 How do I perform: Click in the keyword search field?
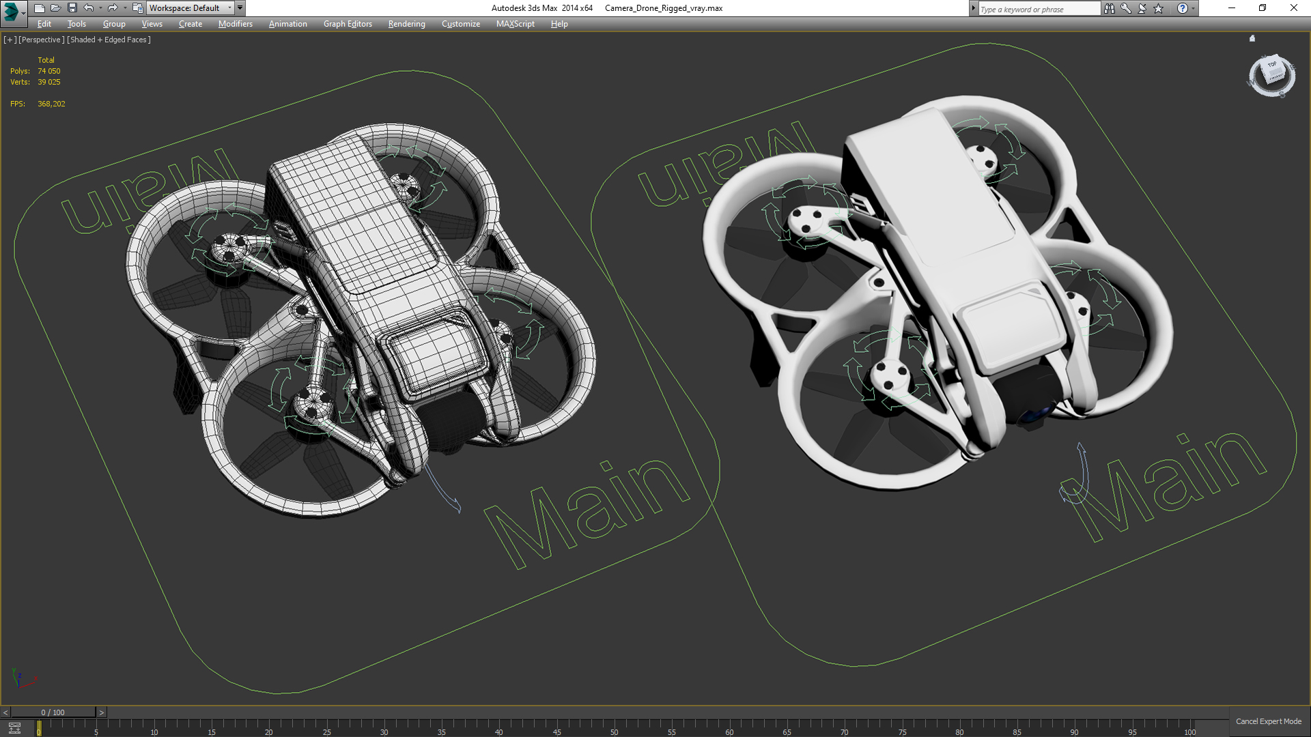click(1039, 9)
